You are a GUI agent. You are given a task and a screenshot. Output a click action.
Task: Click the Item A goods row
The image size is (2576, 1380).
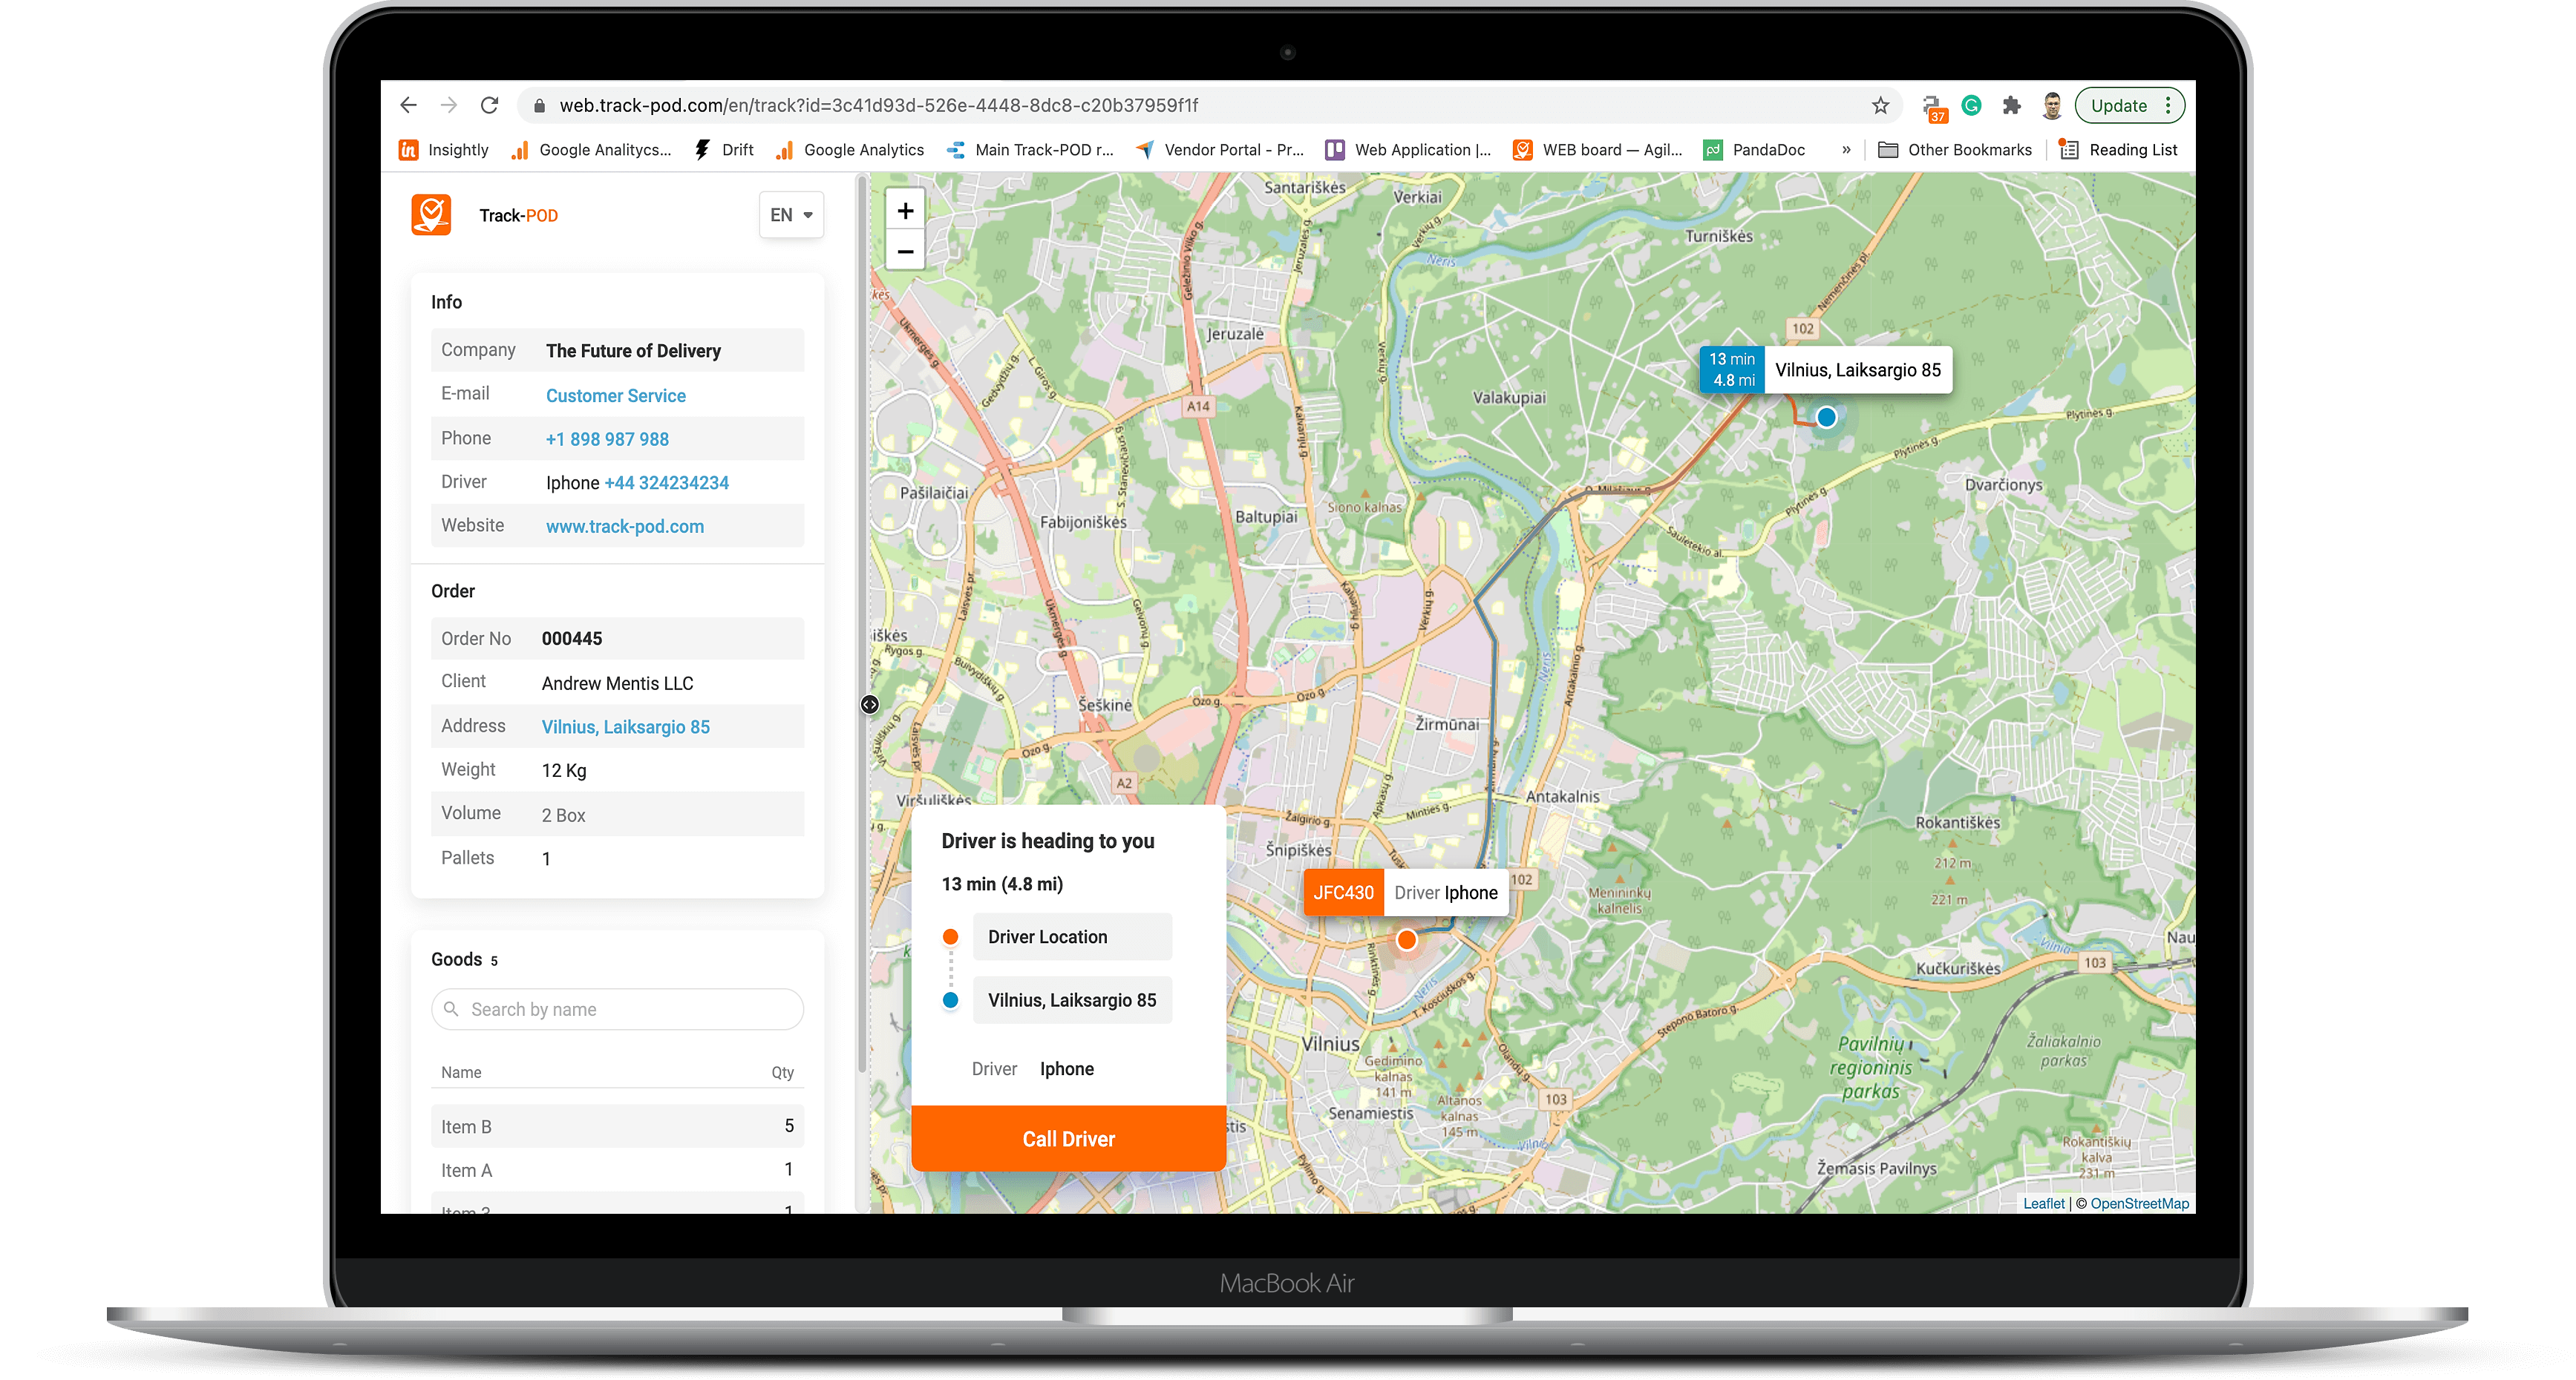coord(617,1169)
